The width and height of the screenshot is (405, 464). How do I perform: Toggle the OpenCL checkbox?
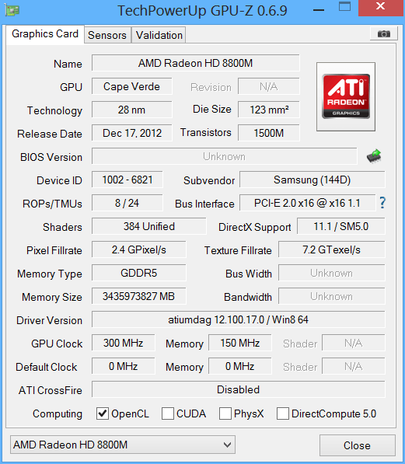103,413
